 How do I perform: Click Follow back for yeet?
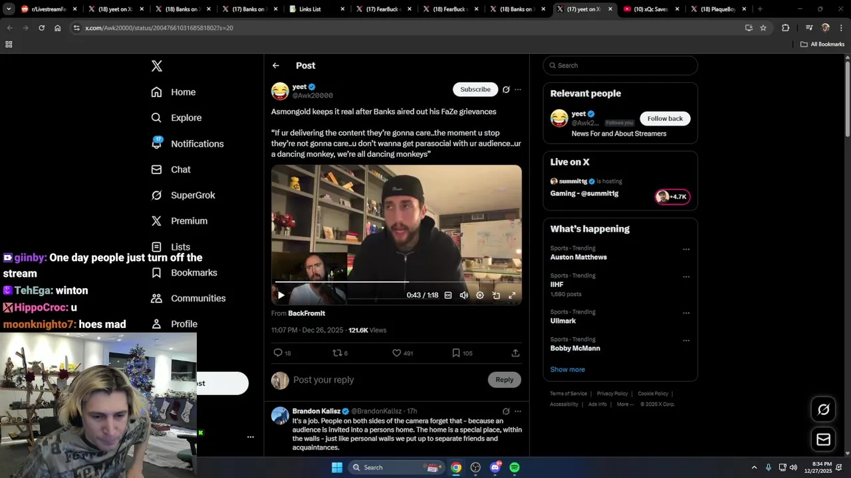(x=665, y=118)
